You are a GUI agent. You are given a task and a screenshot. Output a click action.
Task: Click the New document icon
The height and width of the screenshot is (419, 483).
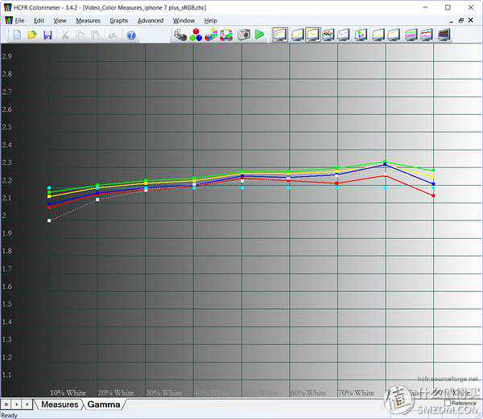click(x=17, y=35)
